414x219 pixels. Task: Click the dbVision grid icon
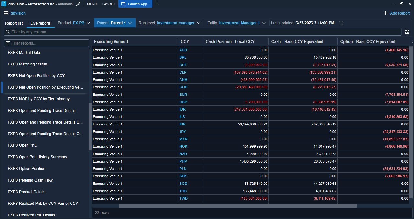tap(6, 13)
